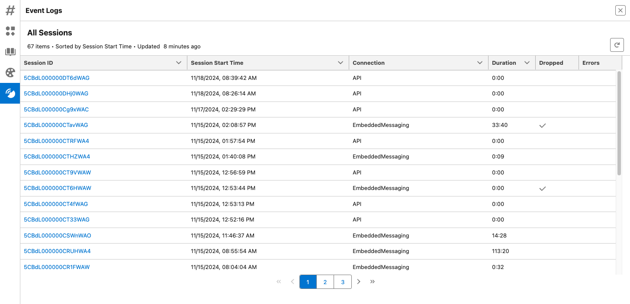Click EmbeddedMessaging in the 02:08:57 PM row
Image resolution: width=630 pixels, height=304 pixels.
point(381,125)
